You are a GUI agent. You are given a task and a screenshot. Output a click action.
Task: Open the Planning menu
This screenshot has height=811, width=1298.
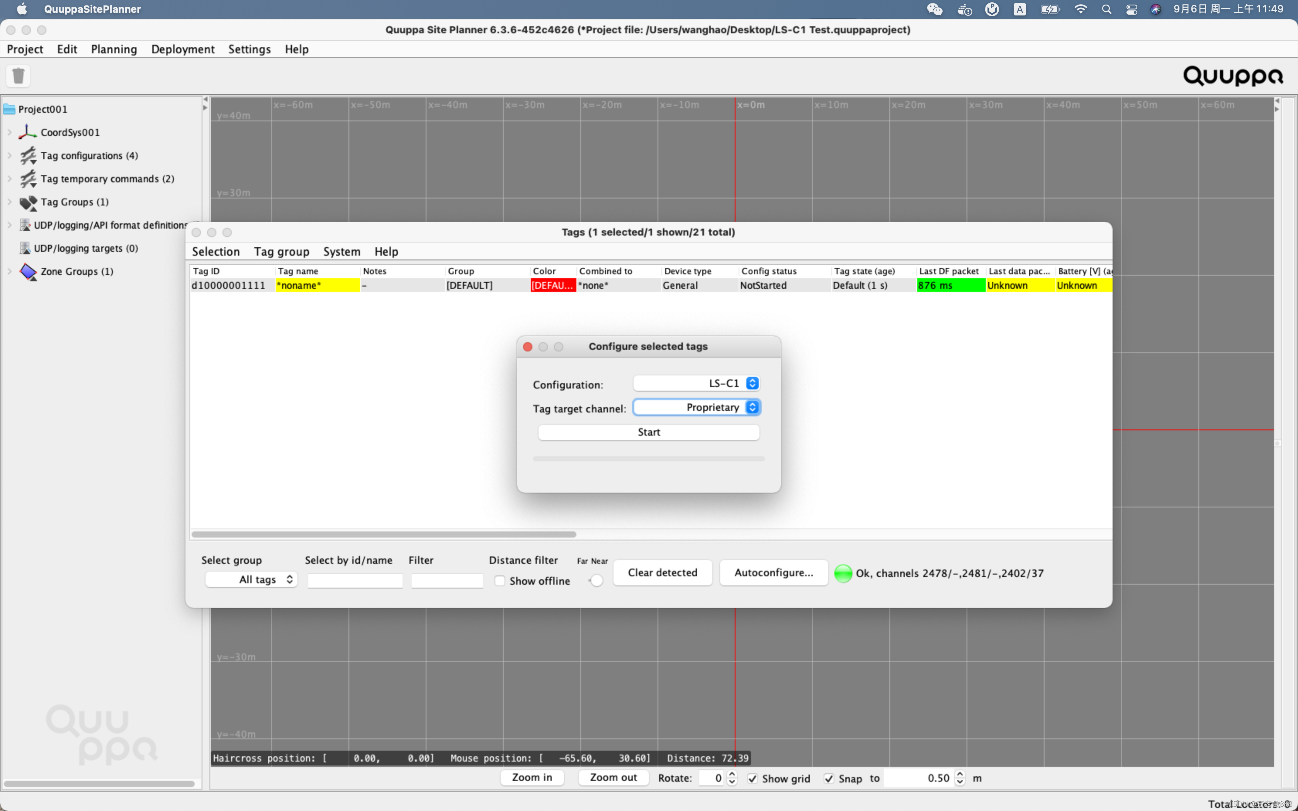tap(114, 49)
